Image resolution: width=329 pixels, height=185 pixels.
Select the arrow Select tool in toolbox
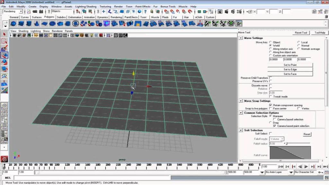(4, 34)
